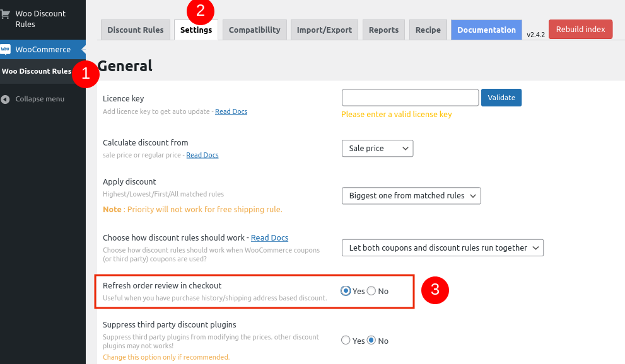Image resolution: width=625 pixels, height=364 pixels.
Task: Open the Reports tab
Action: pos(383,30)
